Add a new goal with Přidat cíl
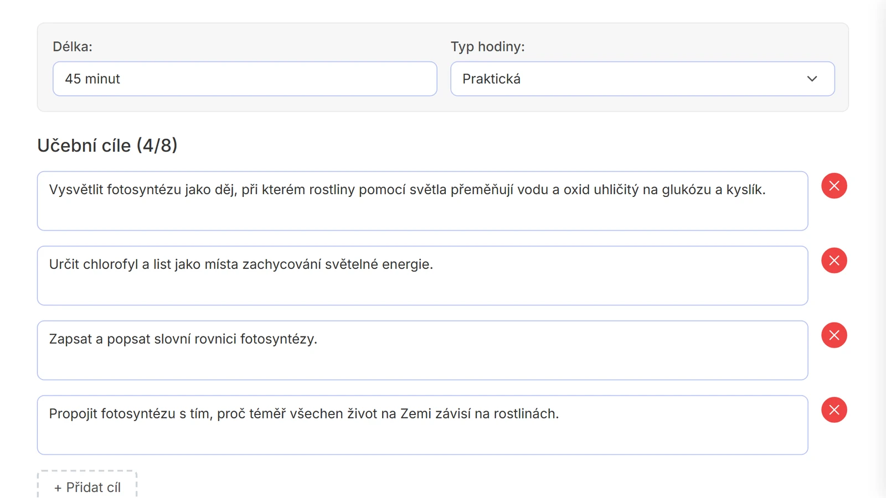 point(87,486)
